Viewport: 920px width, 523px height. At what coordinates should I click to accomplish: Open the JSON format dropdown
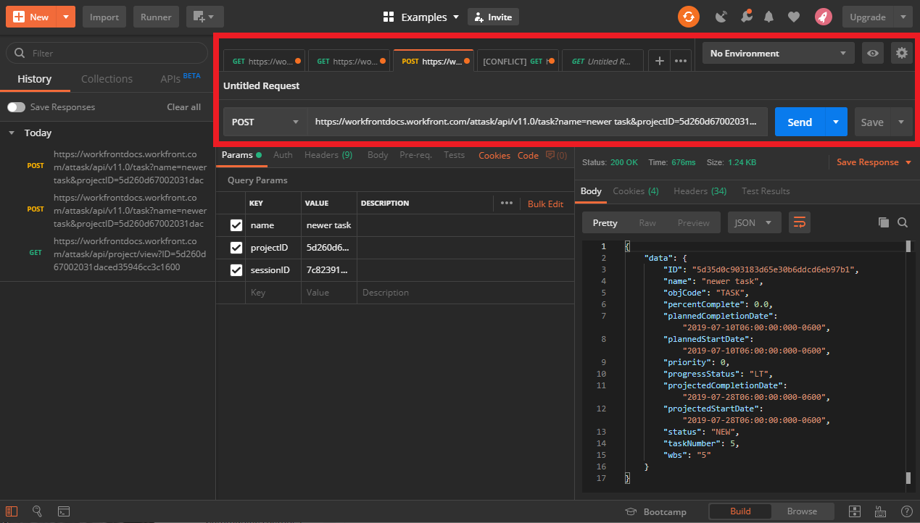(754, 222)
